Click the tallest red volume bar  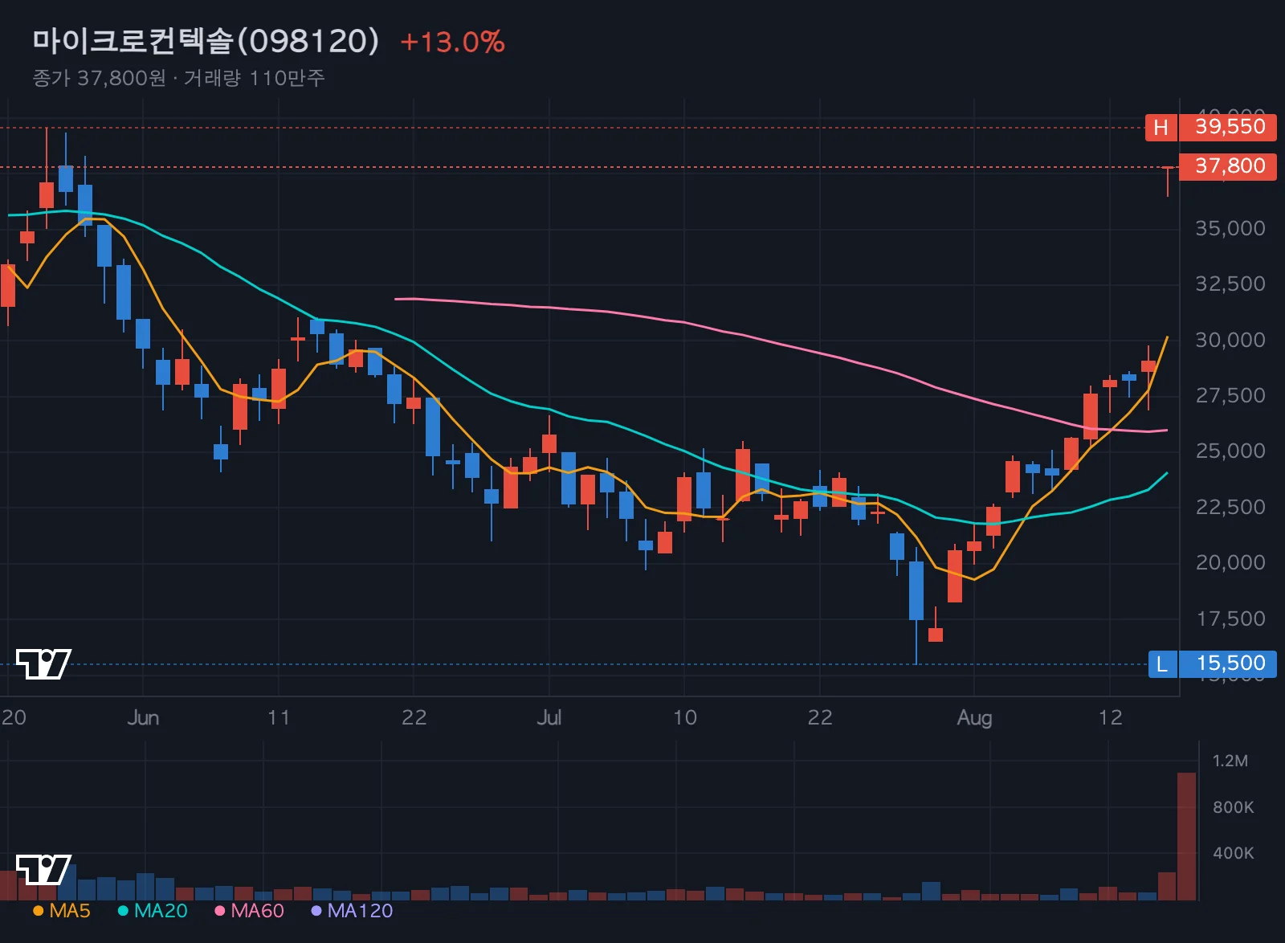coord(1186,836)
